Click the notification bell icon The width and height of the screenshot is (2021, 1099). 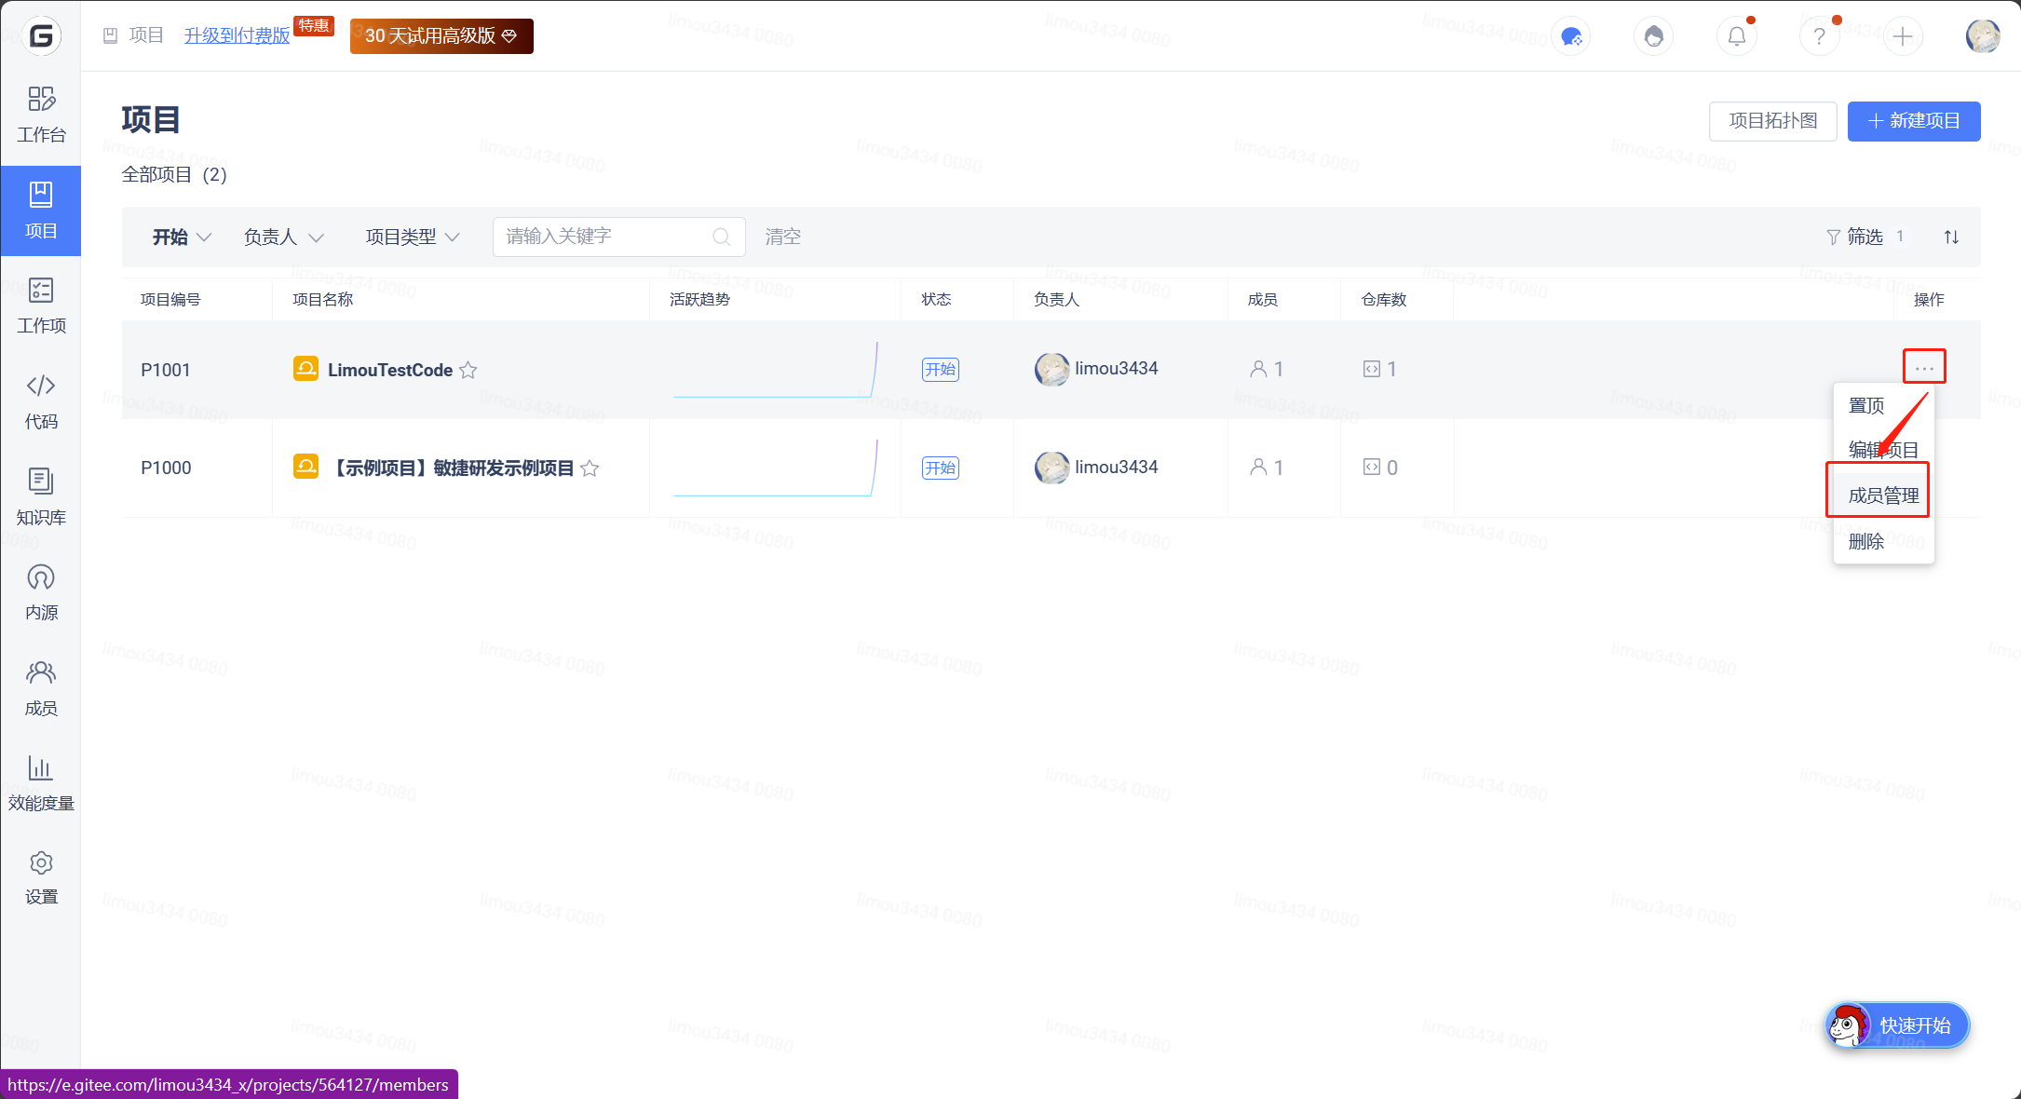point(1737,36)
